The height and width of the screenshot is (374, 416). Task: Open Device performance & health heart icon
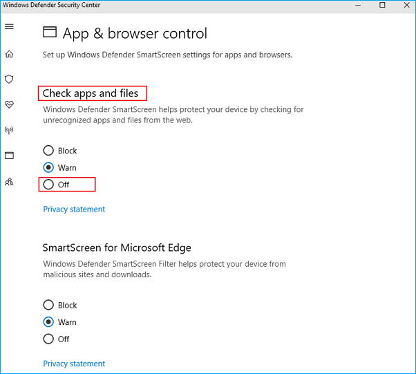[x=9, y=104]
